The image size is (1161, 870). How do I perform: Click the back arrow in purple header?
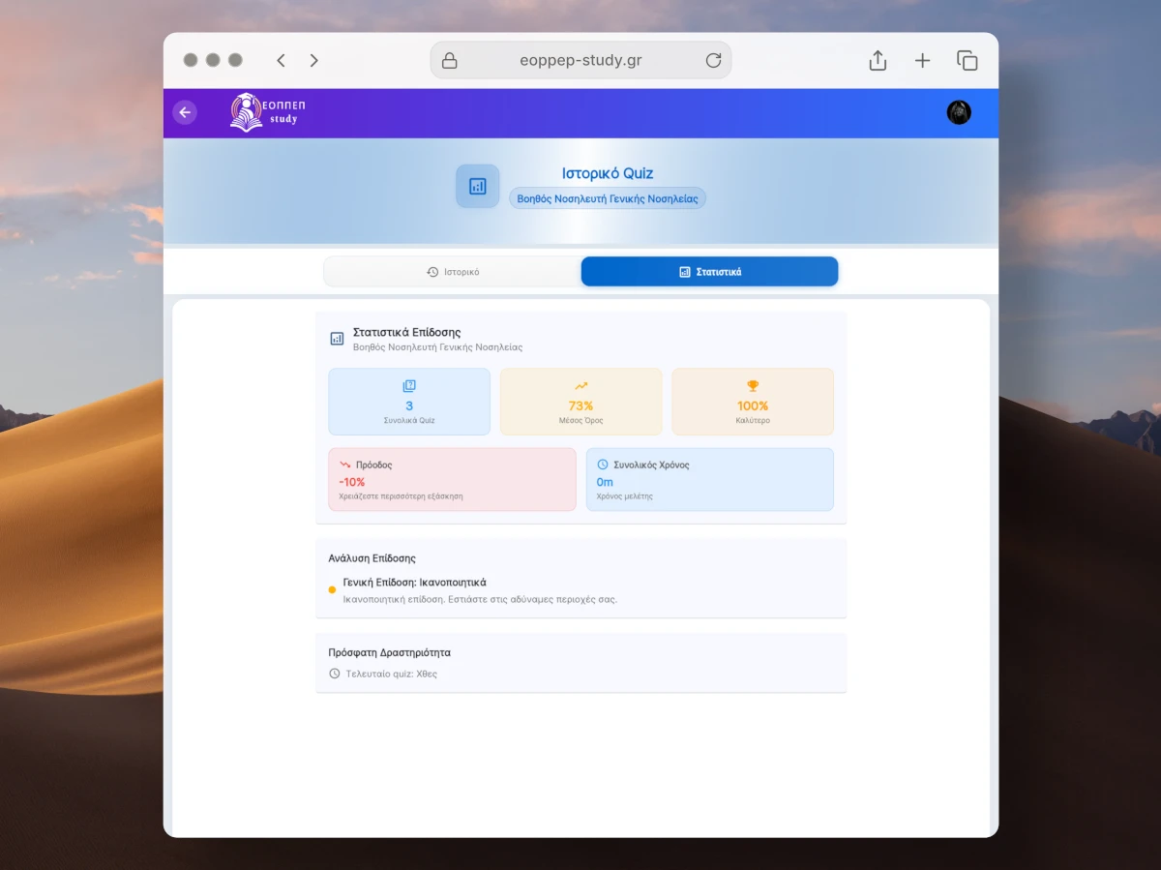(185, 112)
